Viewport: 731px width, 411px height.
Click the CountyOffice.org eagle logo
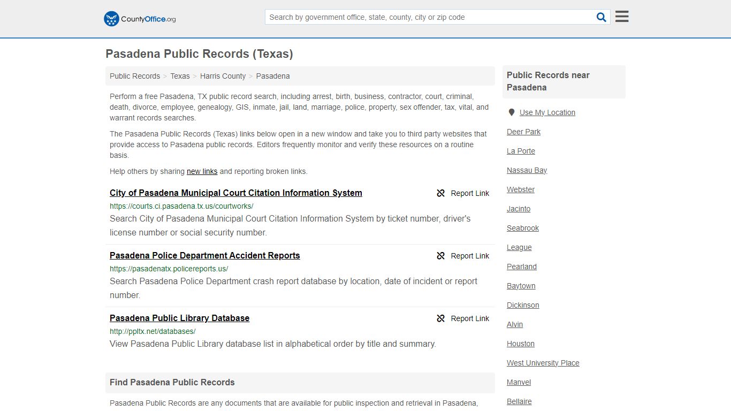coord(140,19)
